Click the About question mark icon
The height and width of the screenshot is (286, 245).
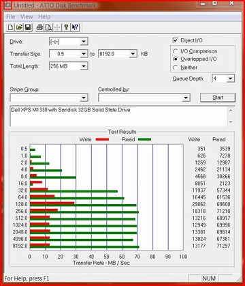tap(66, 27)
